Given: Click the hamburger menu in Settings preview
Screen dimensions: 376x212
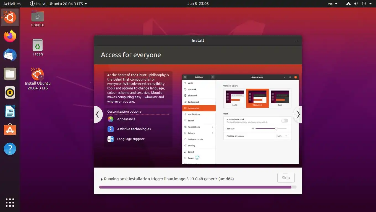Looking at the screenshot, I should coord(213,77).
